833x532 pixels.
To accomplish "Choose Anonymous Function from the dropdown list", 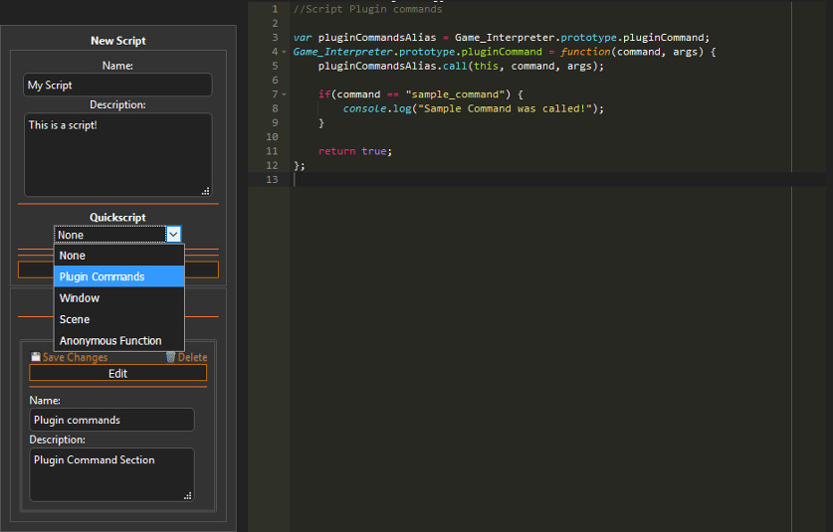I will coord(118,341).
